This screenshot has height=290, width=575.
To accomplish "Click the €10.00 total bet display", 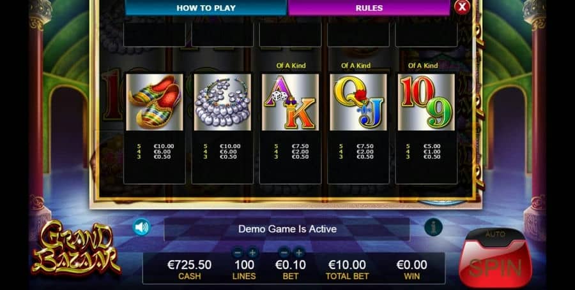I will pos(347,269).
